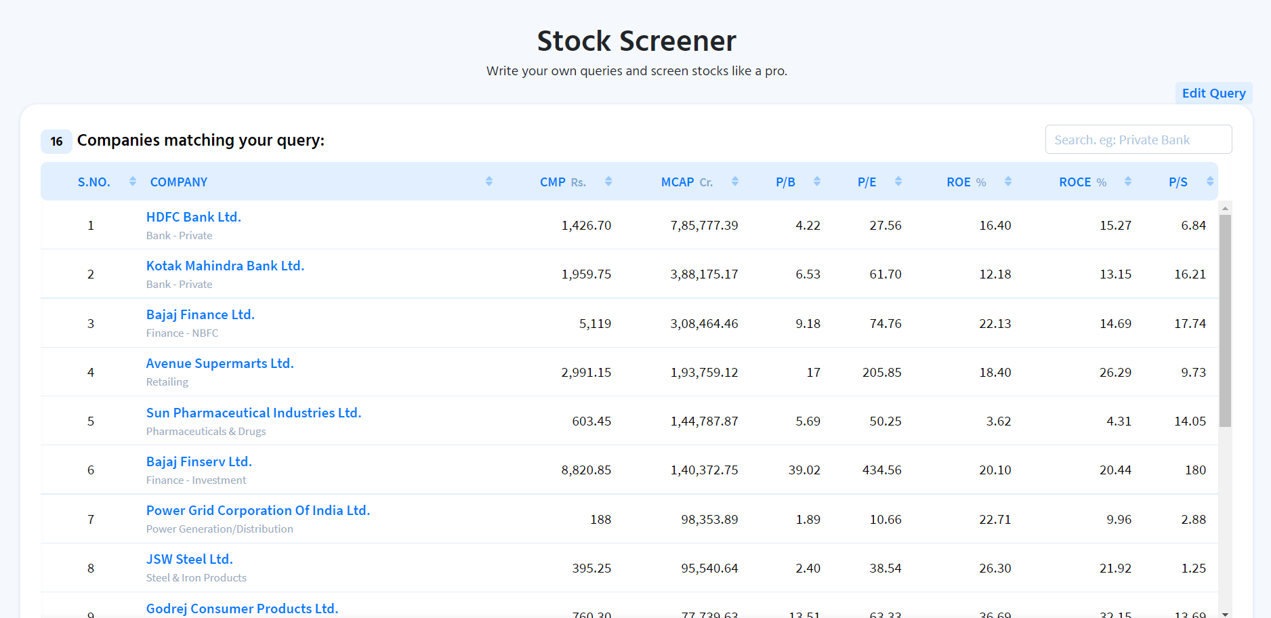Image resolution: width=1271 pixels, height=618 pixels.
Task: Sort the table by CMP column
Action: point(608,181)
